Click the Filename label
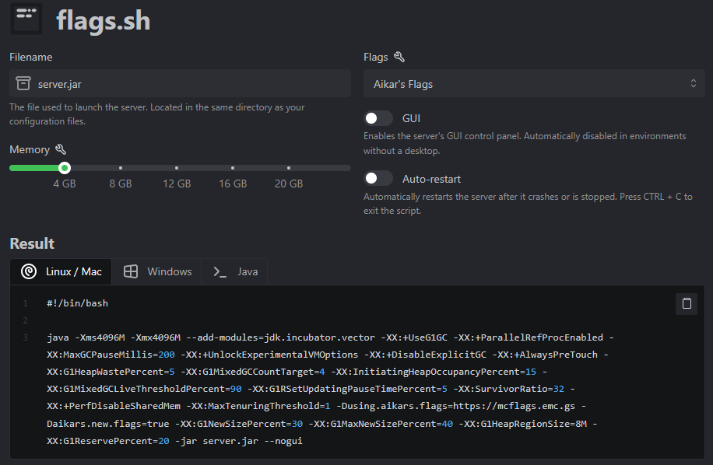 [x=31, y=57]
